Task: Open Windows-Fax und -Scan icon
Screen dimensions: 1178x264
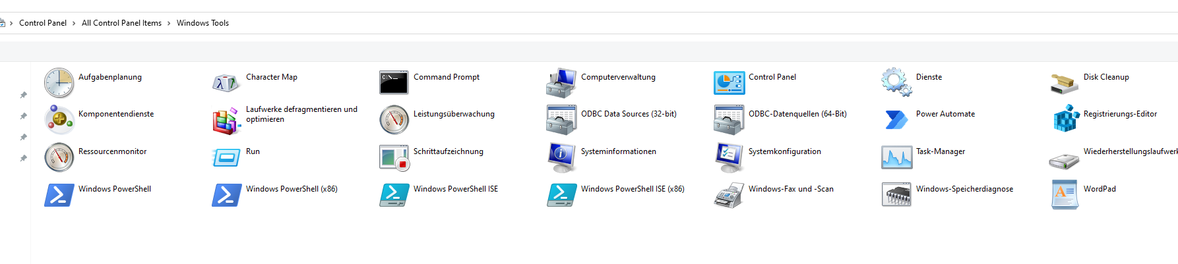Action: point(729,196)
